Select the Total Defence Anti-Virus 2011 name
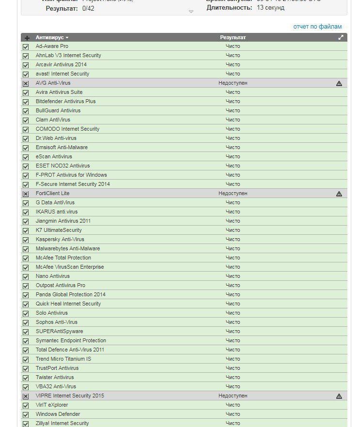Screen dimensions: 359x427 pos(70,350)
